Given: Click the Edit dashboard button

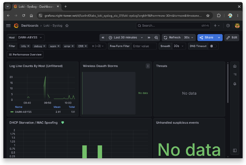Looking at the screenshot, I should click(232, 37).
